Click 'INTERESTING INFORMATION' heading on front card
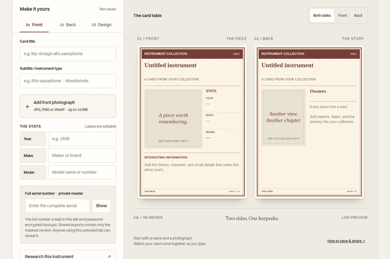The height and width of the screenshot is (259, 390). [x=166, y=158]
